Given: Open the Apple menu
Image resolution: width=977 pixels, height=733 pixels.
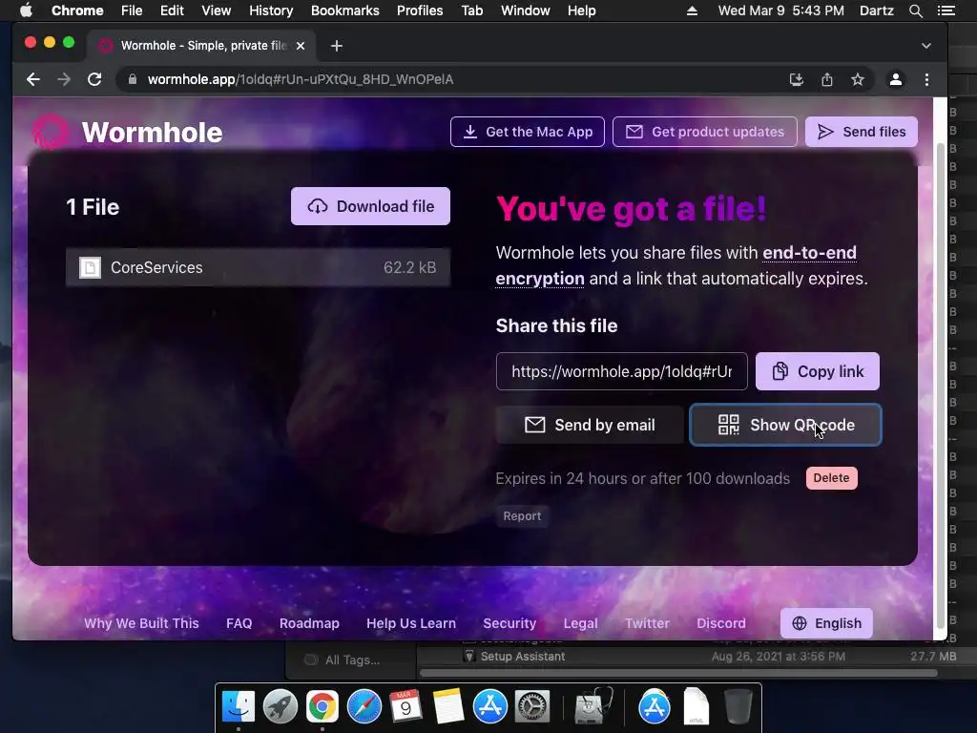Looking at the screenshot, I should point(26,10).
